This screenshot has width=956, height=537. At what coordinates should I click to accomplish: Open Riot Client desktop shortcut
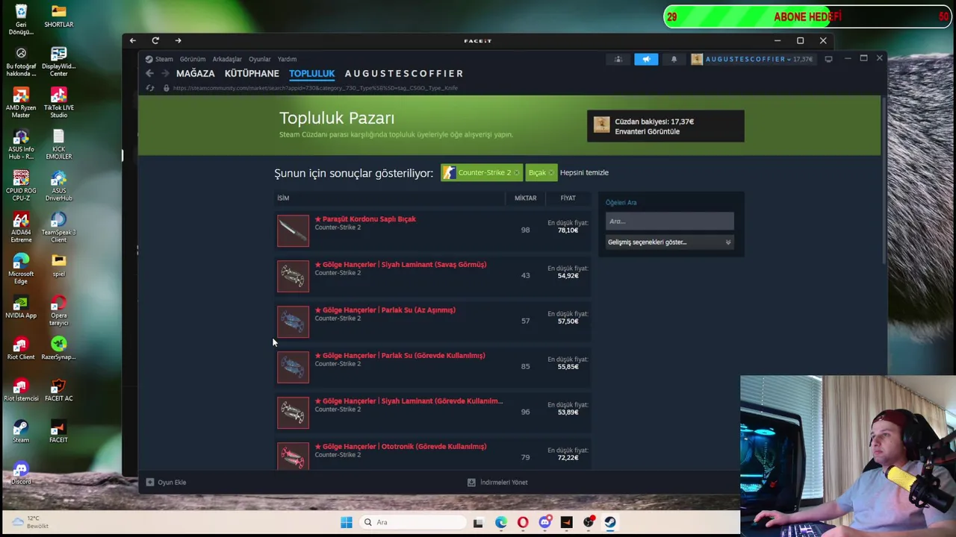[21, 349]
